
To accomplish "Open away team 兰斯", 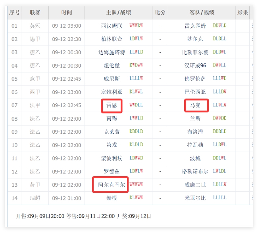I will click(x=195, y=118).
